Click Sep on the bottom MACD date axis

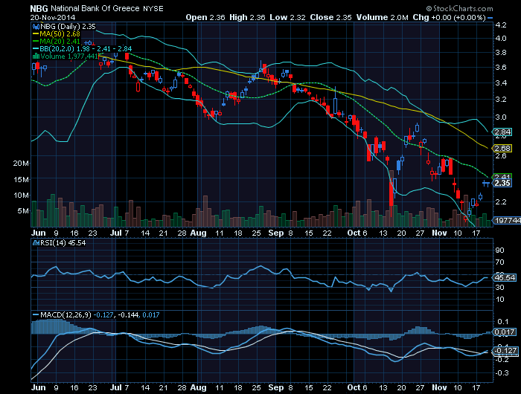point(276,388)
